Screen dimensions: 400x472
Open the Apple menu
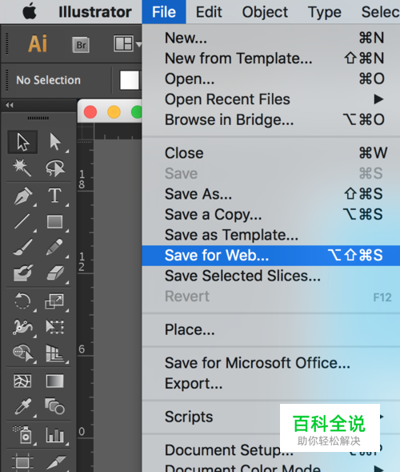30,12
